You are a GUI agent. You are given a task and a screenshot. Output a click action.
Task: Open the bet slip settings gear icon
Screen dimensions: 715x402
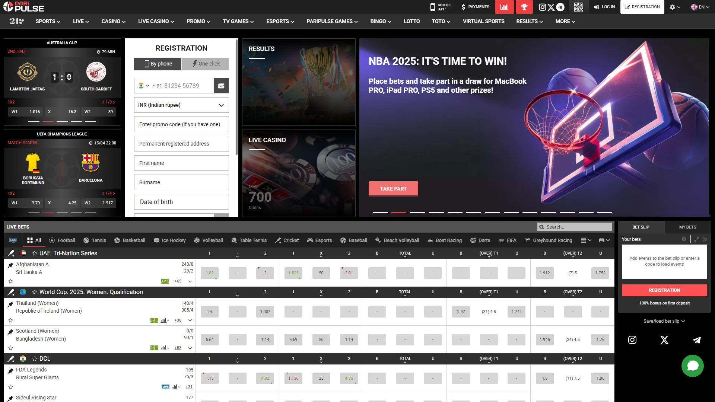coord(684,239)
